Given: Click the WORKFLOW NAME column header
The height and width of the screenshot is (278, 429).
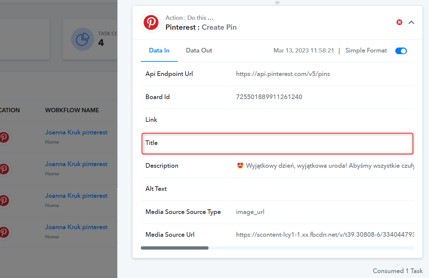Looking at the screenshot, I should (72, 110).
